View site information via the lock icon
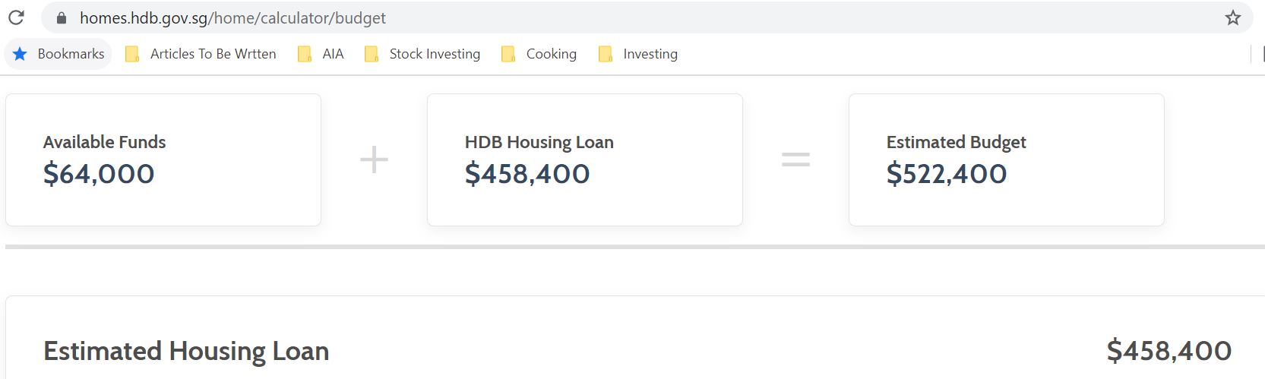Screen dimensions: 1265x379 [62, 18]
